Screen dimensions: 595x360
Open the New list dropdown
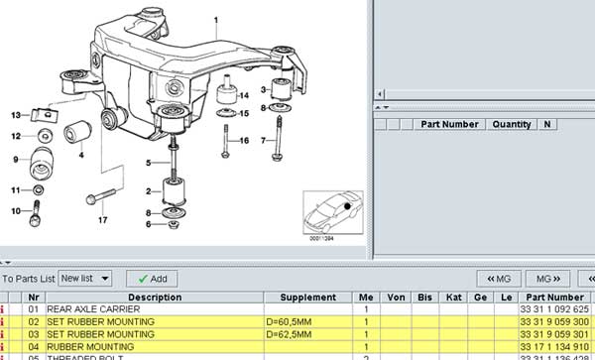coord(105,279)
